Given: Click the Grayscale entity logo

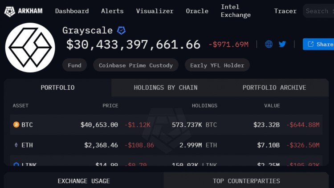Looking at the screenshot, I should (30, 48).
